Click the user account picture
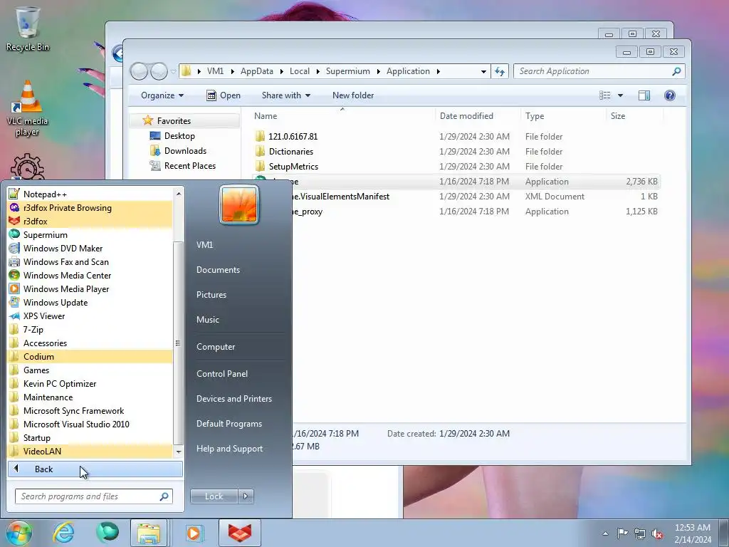 point(239,204)
